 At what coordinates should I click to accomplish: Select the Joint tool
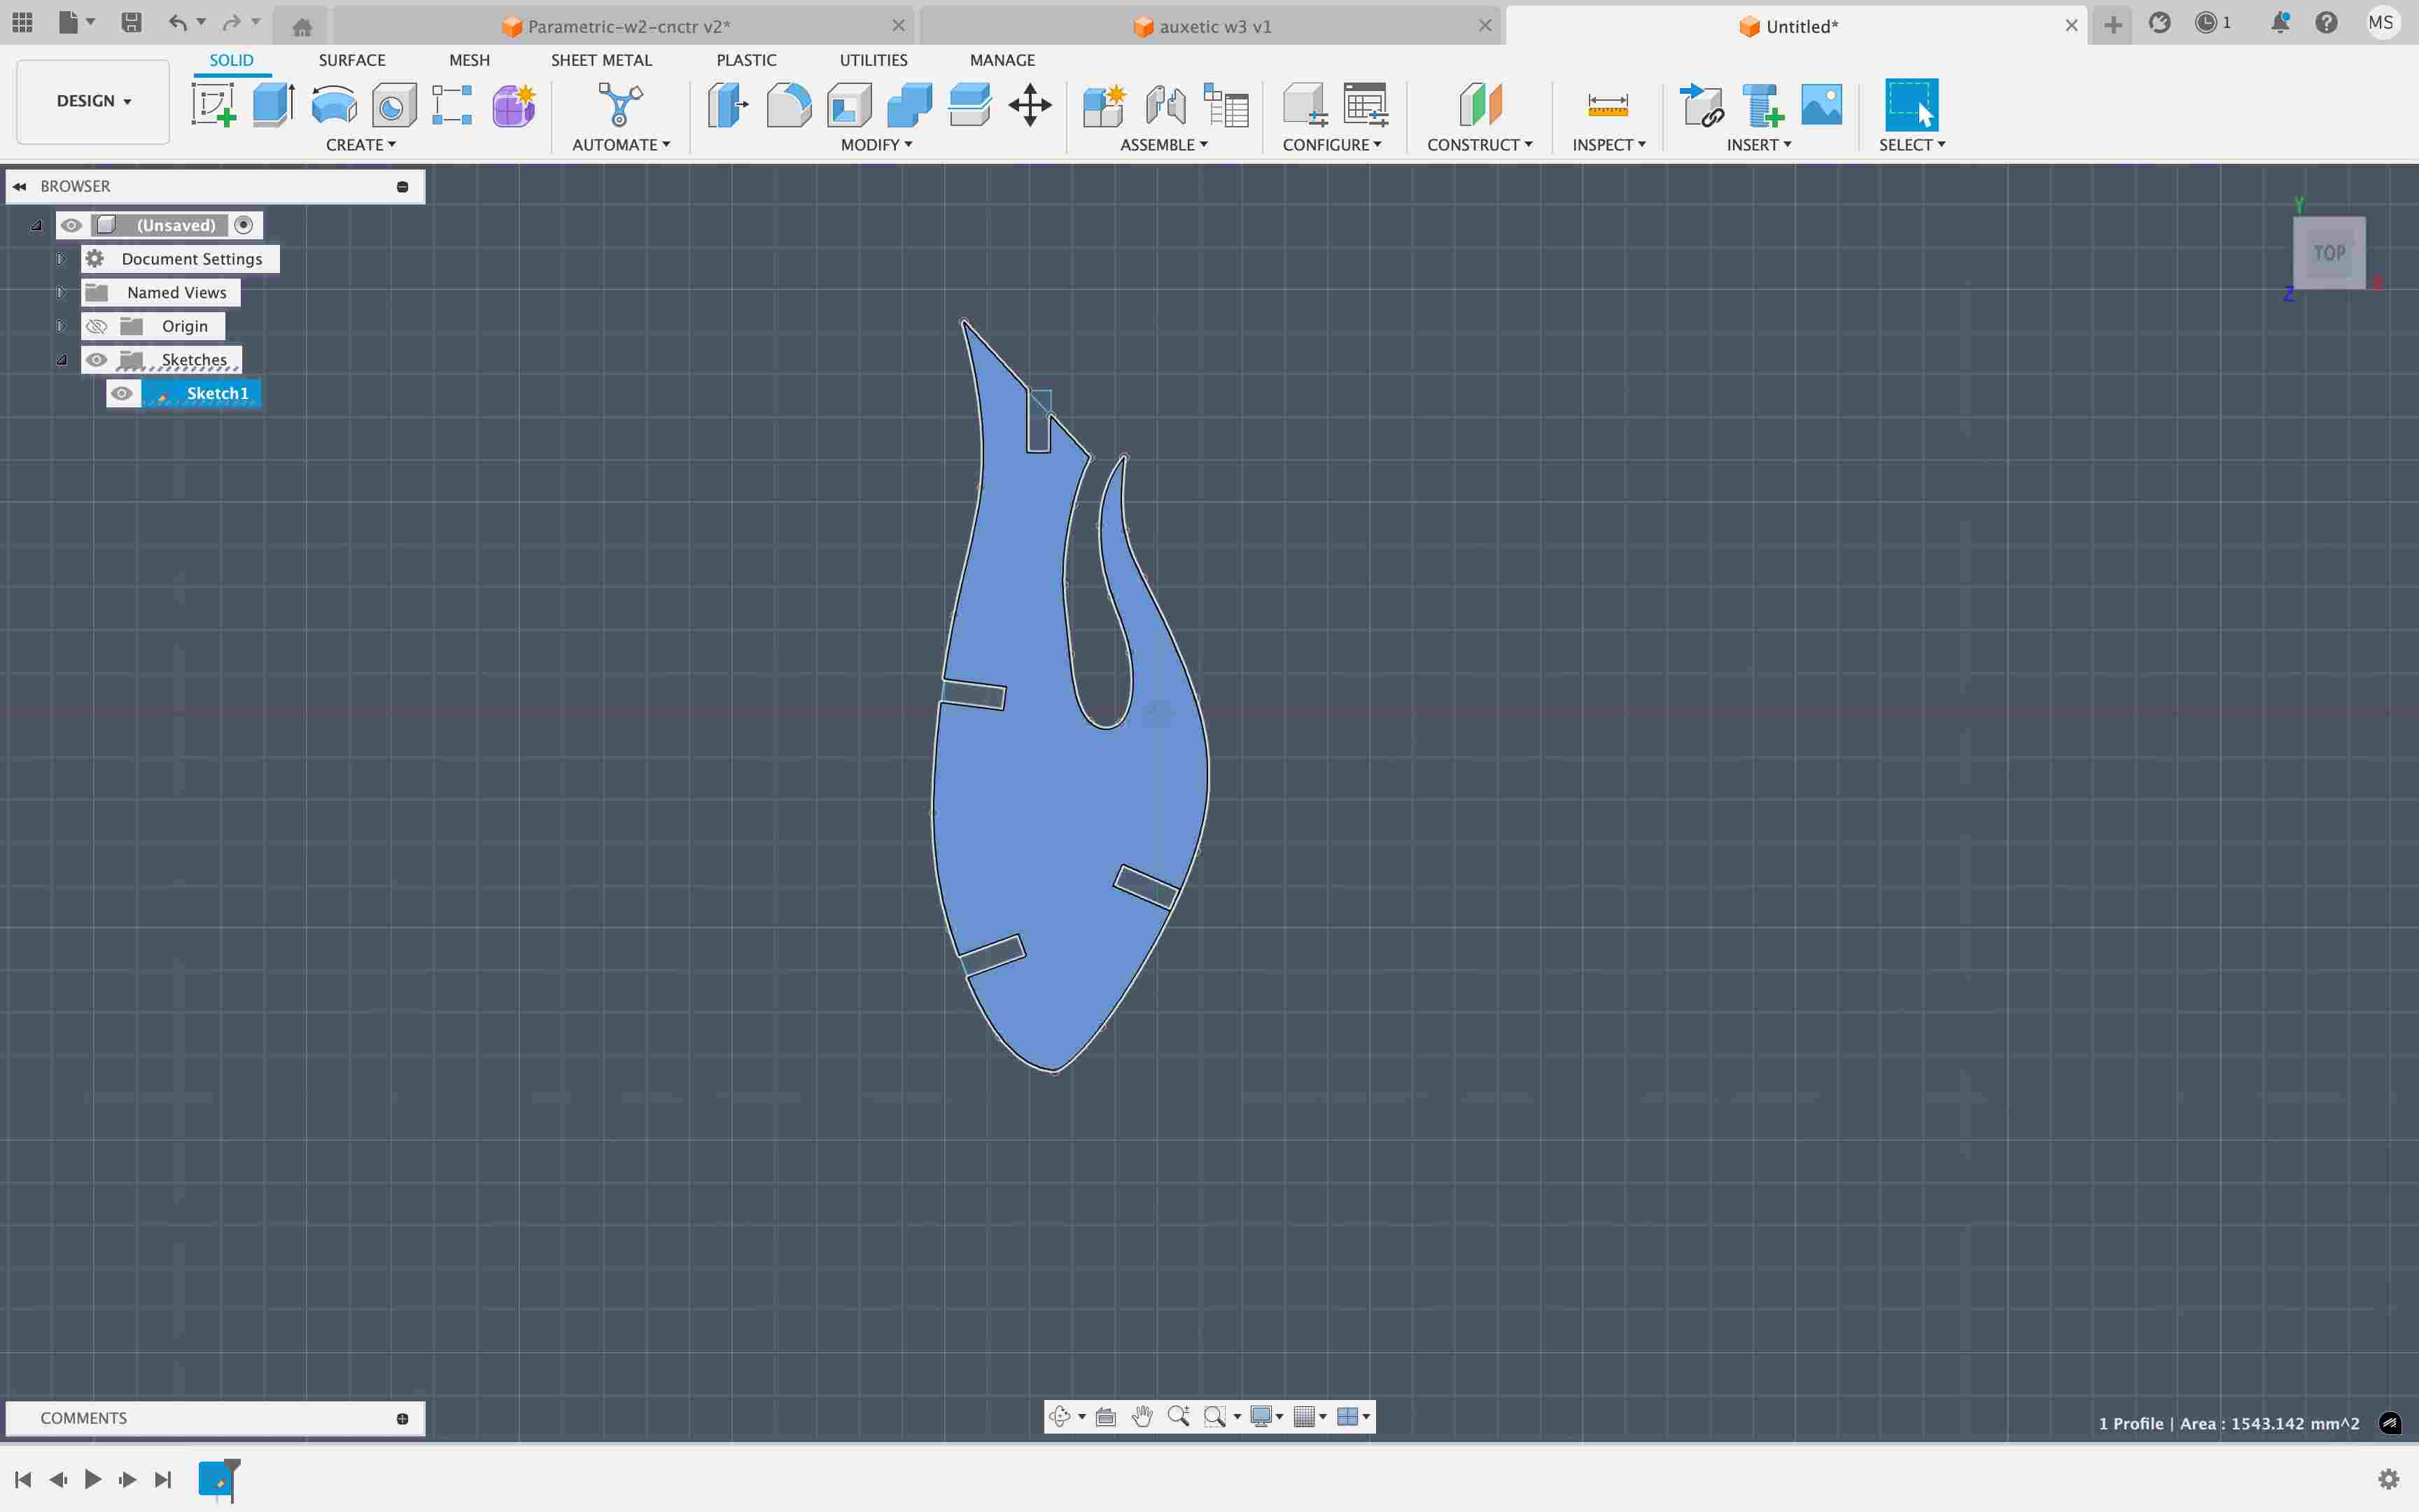pos(1165,105)
